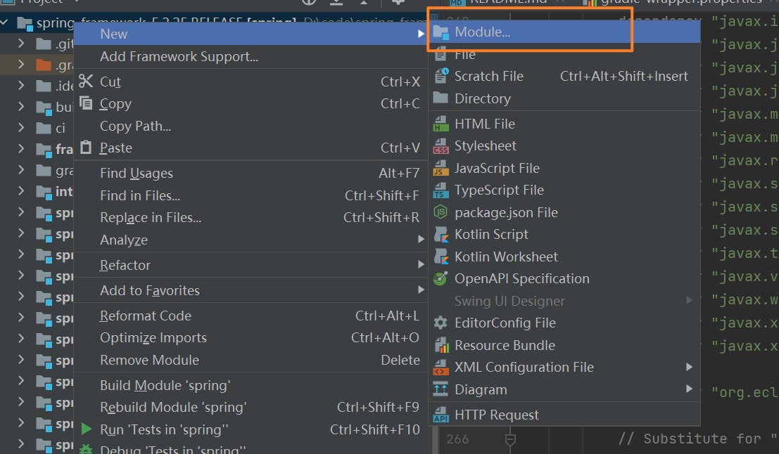Click the OpenAPI Specification icon
Image resolution: width=779 pixels, height=454 pixels.
tap(441, 279)
